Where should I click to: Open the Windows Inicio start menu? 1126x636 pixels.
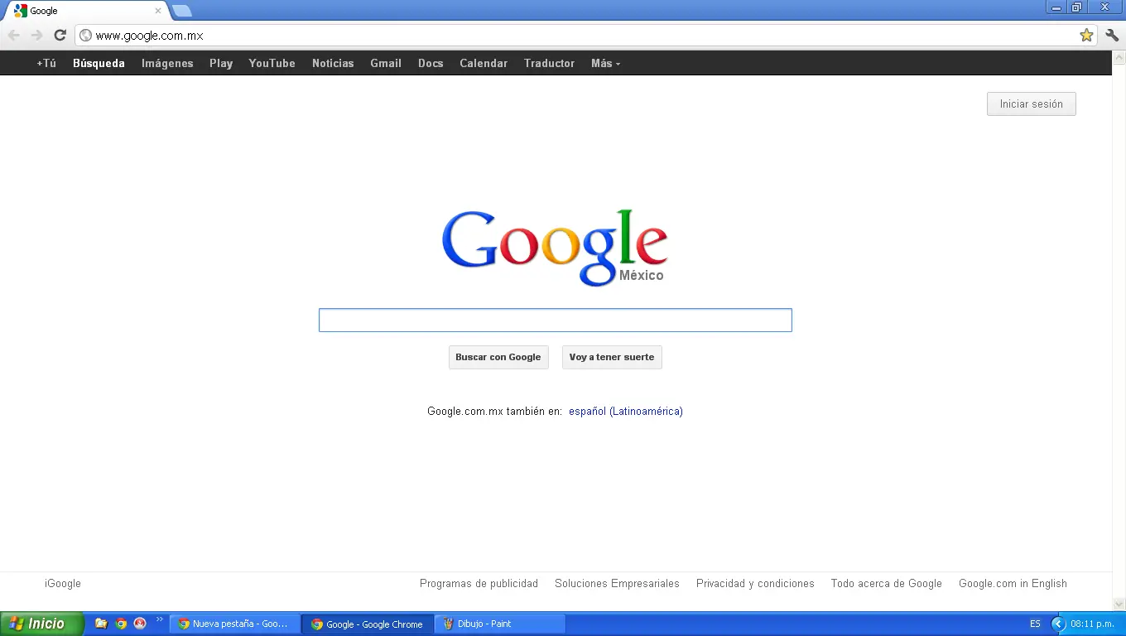coord(42,624)
